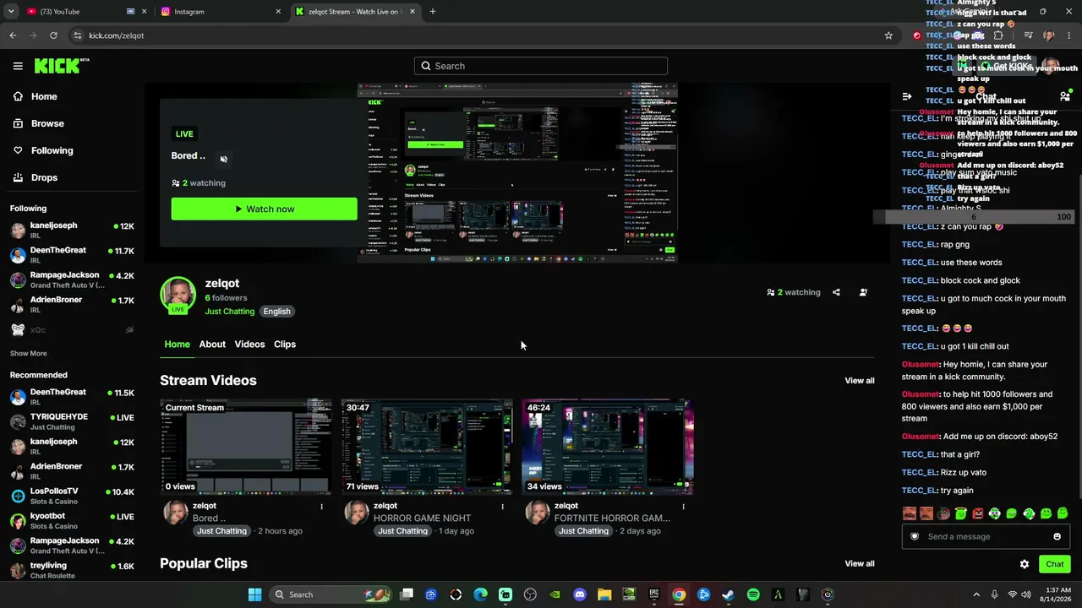Screen dimensions: 1082x608
Task: Click View all for Stream Videos
Action: click(x=860, y=381)
